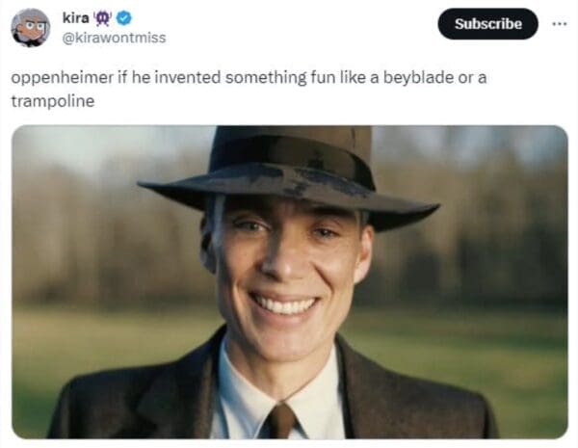Open kira's profile avatar picture
This screenshot has width=578, height=448.
tap(30, 27)
